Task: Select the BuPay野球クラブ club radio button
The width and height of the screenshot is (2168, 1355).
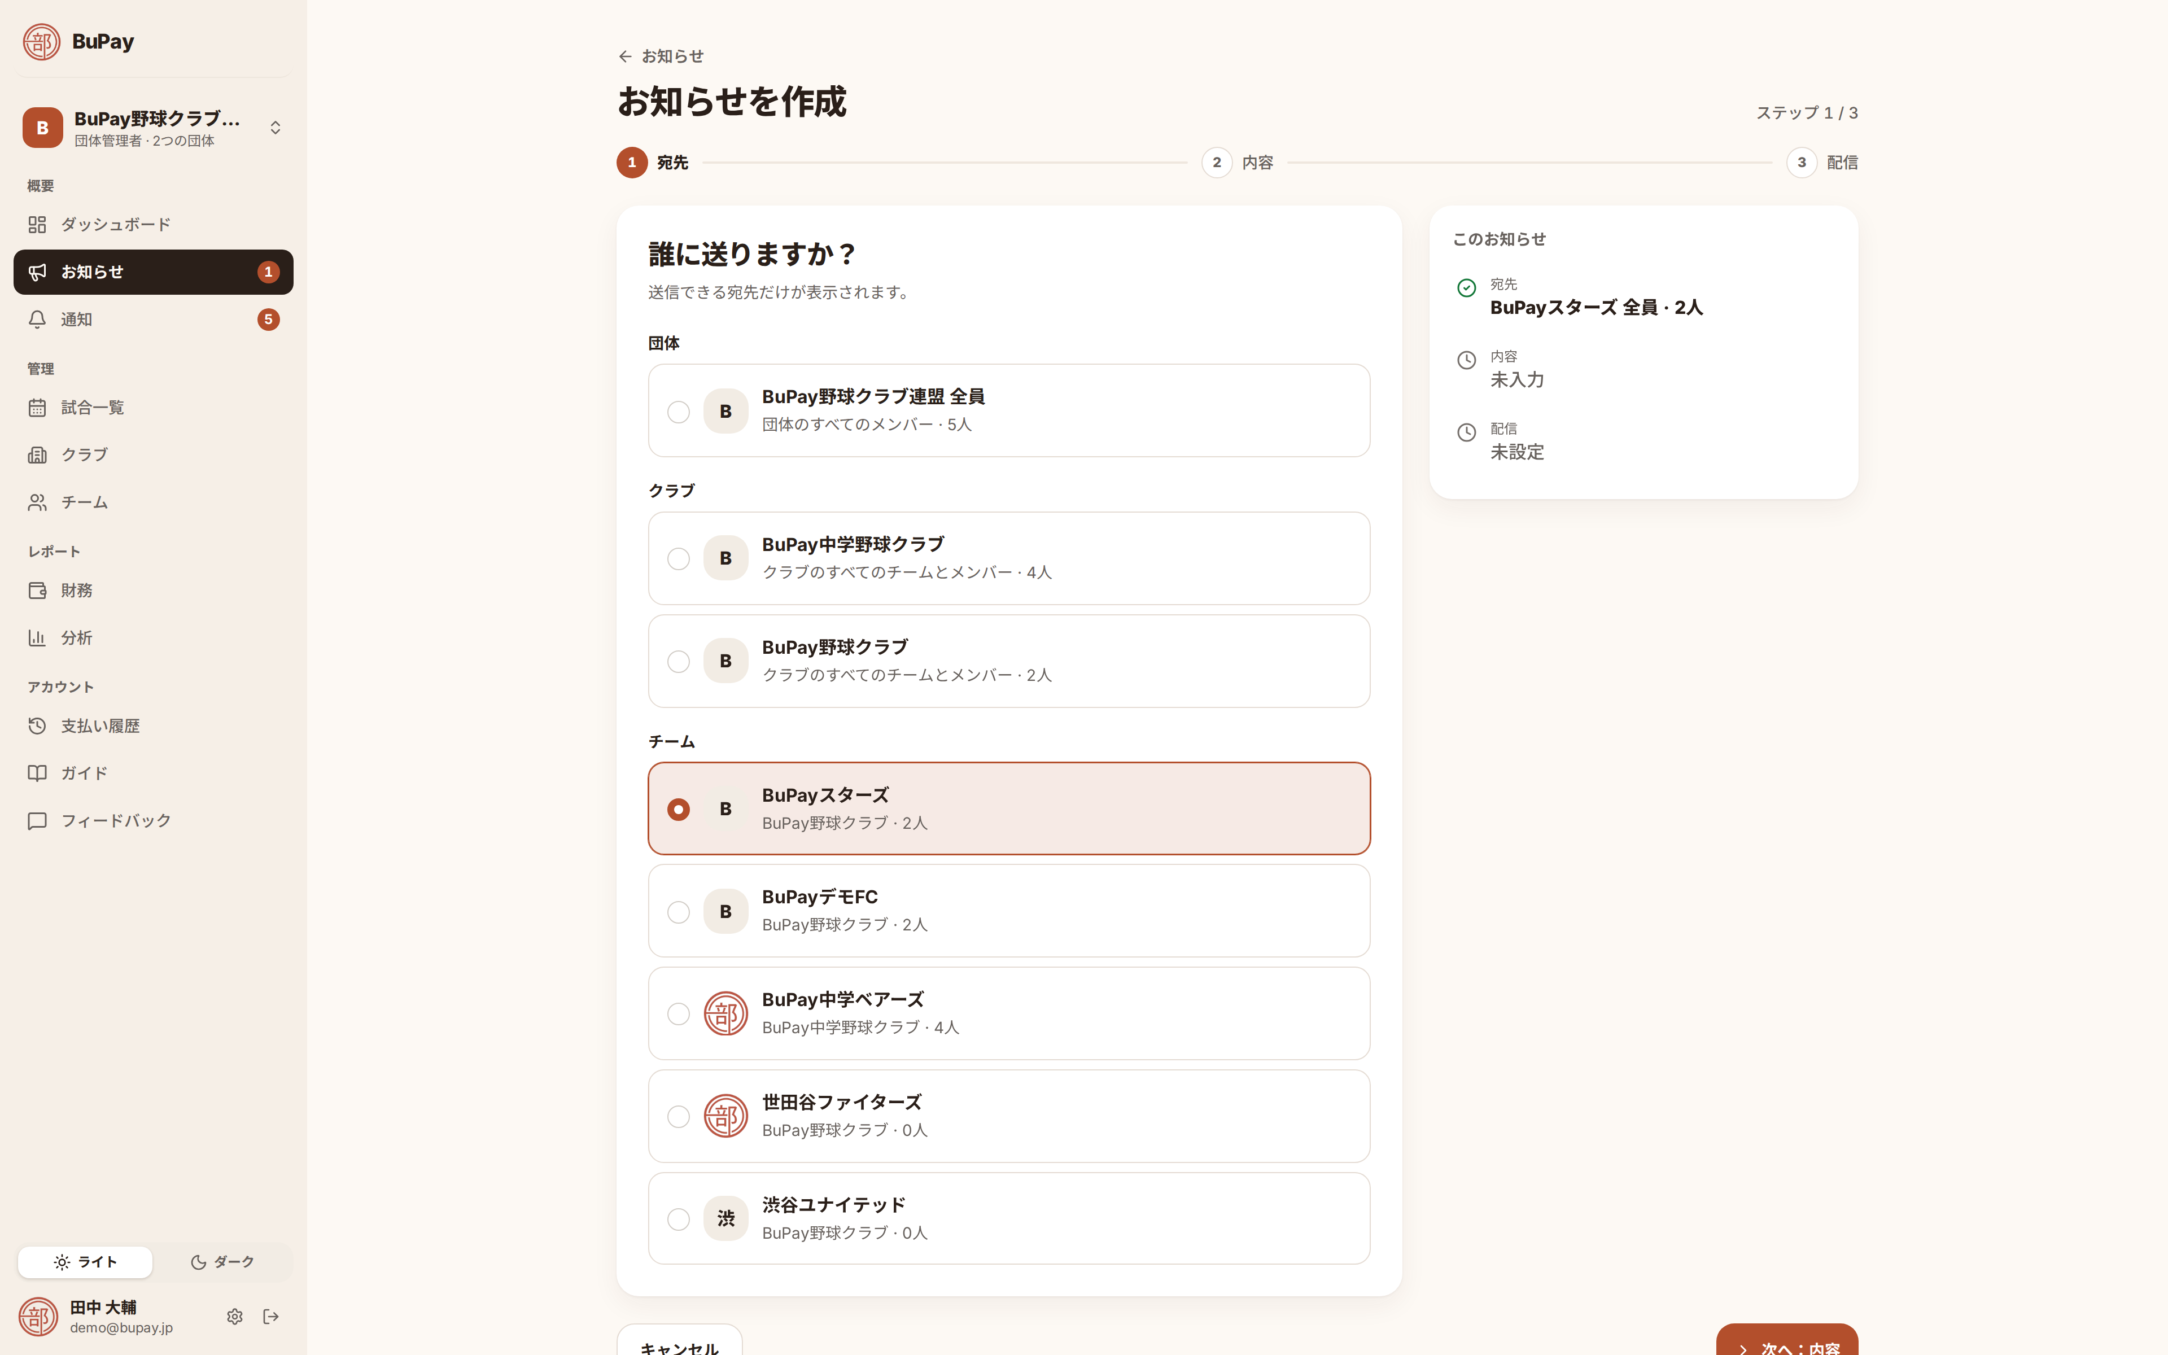Action: (x=678, y=661)
